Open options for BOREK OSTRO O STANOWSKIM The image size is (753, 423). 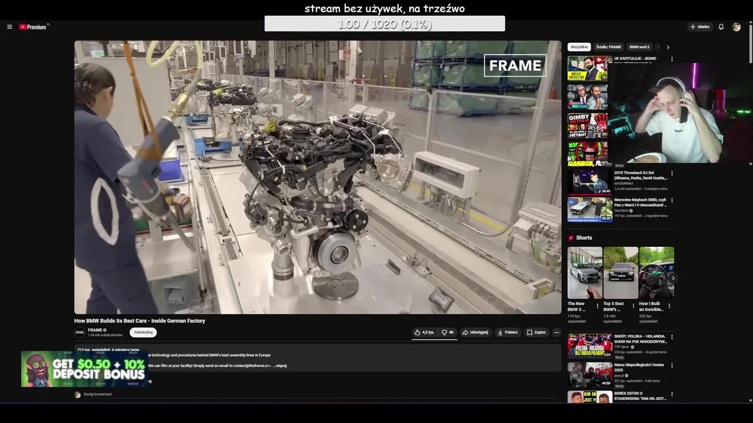672,394
